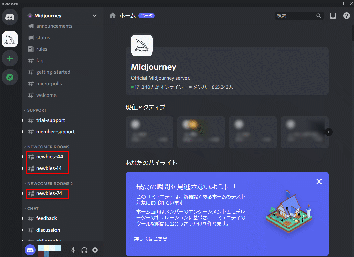Open the first blurred active card
The height and width of the screenshot is (257, 354).
150,132
